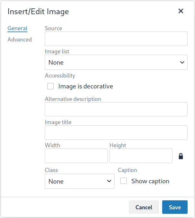Click the "Show caption" label text
The width and height of the screenshot is (195, 218).
(x=150, y=181)
